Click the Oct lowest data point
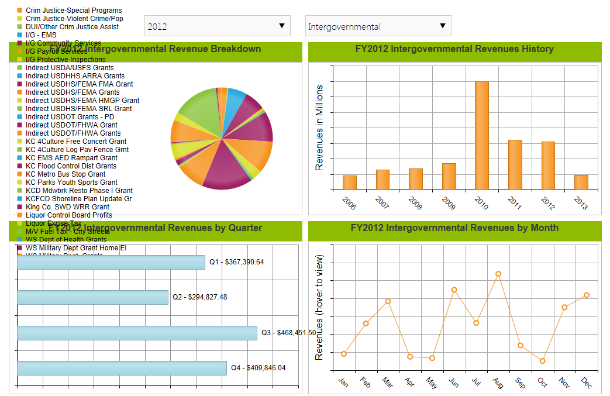Image resolution: width=610 pixels, height=396 pixels. coord(542,361)
